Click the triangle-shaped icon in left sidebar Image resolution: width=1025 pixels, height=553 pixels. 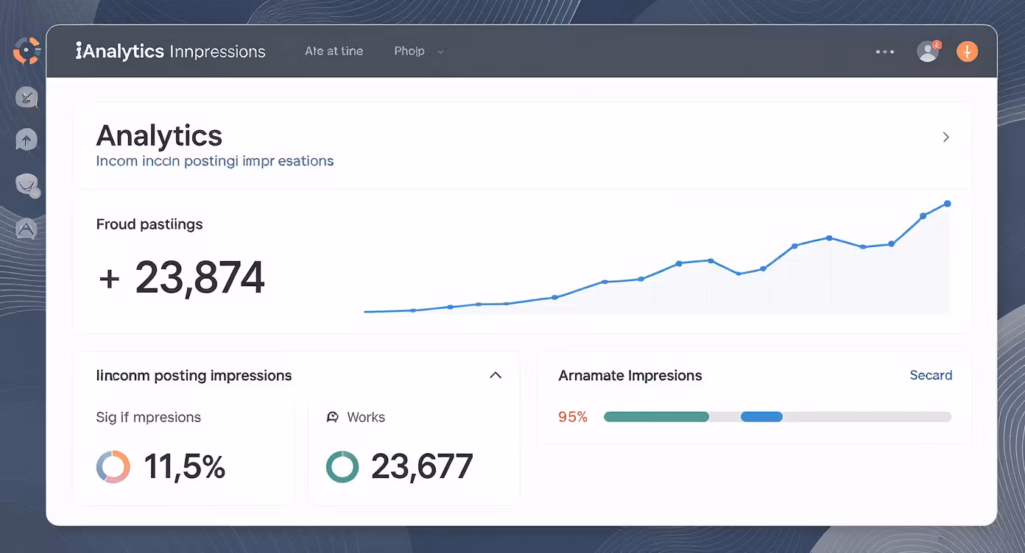click(27, 229)
